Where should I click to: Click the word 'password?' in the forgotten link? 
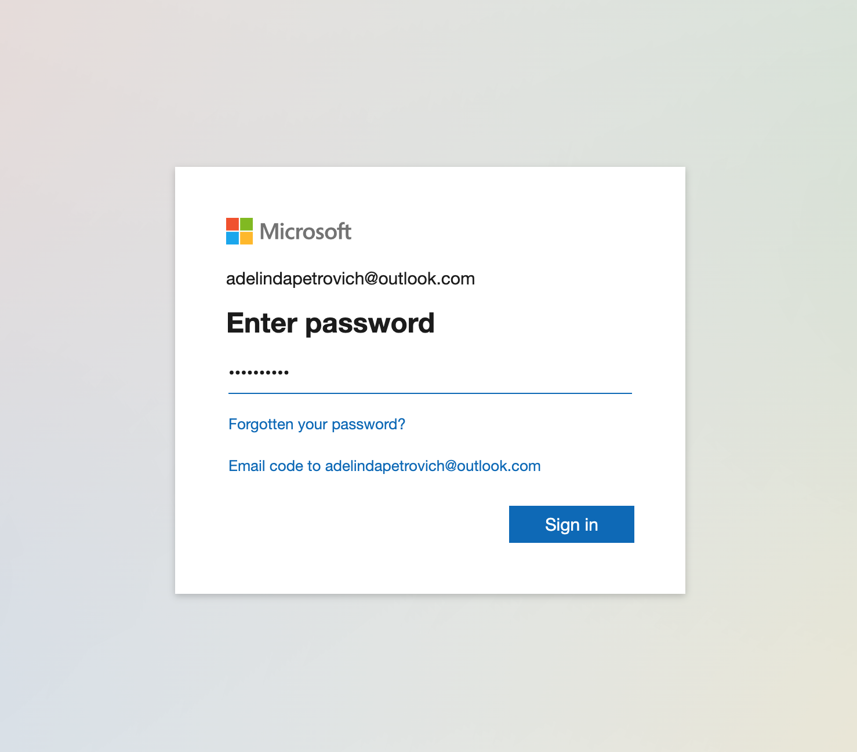(x=369, y=425)
